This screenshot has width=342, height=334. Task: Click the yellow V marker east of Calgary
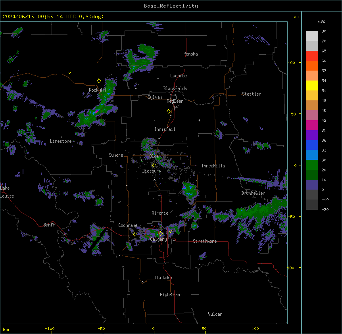(x=170, y=232)
